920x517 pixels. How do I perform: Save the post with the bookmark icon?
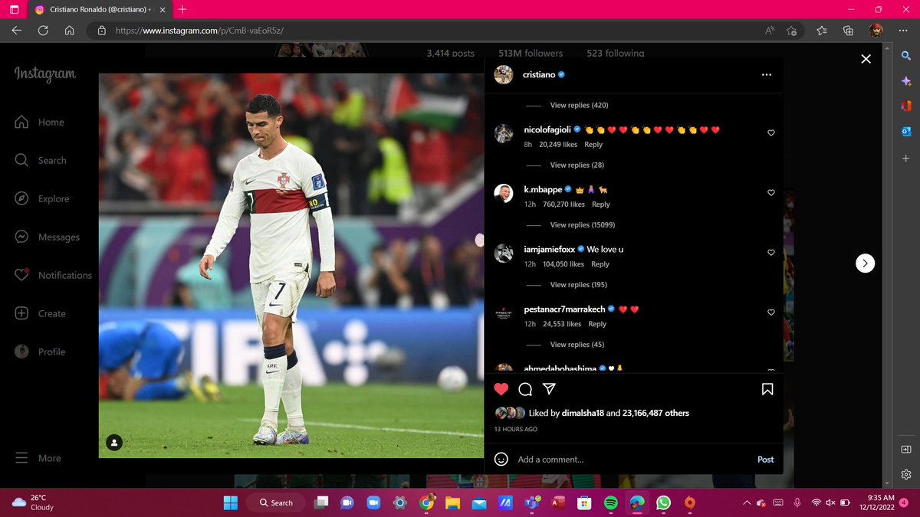point(767,389)
